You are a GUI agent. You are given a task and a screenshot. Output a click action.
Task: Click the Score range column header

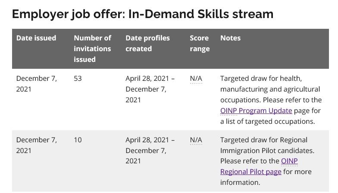coord(200,43)
